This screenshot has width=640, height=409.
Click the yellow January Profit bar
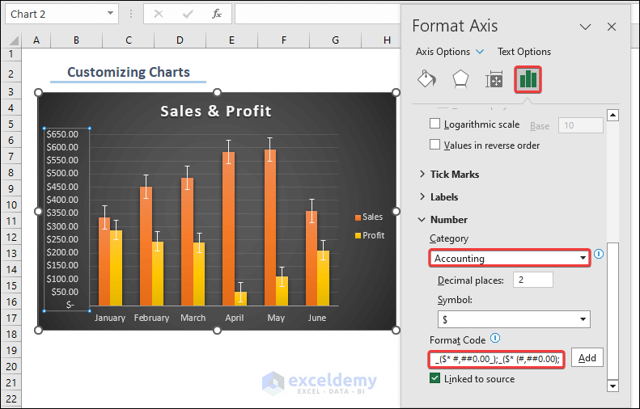117,268
